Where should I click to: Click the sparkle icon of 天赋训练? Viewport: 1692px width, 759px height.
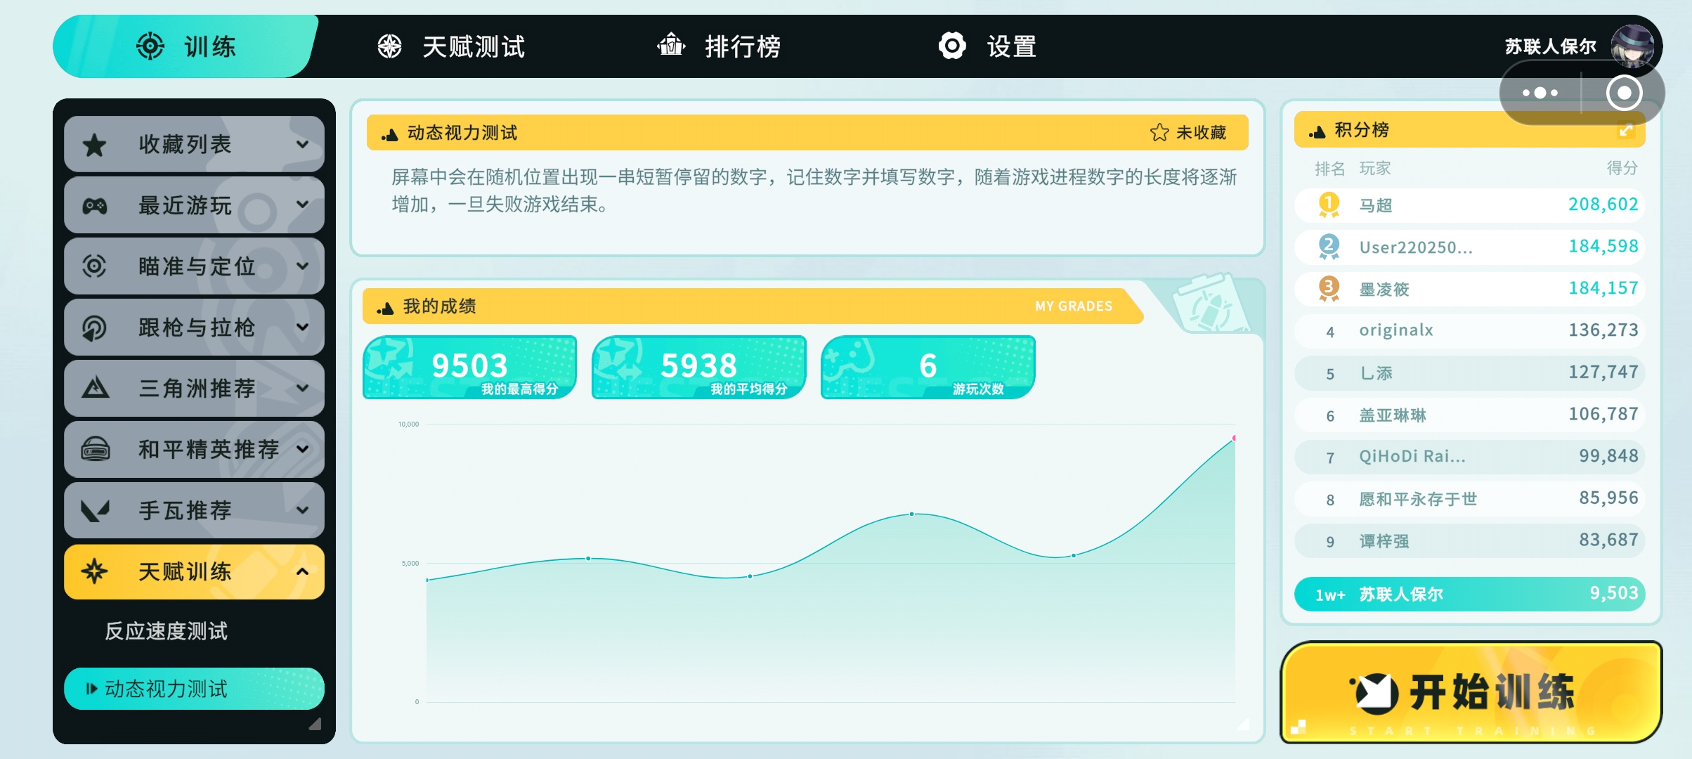(x=95, y=571)
